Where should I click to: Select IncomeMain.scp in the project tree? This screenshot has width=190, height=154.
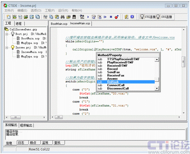click(x=32, y=52)
